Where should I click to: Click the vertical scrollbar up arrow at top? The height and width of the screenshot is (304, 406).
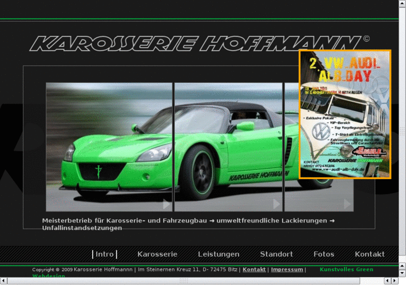click(403, 3)
